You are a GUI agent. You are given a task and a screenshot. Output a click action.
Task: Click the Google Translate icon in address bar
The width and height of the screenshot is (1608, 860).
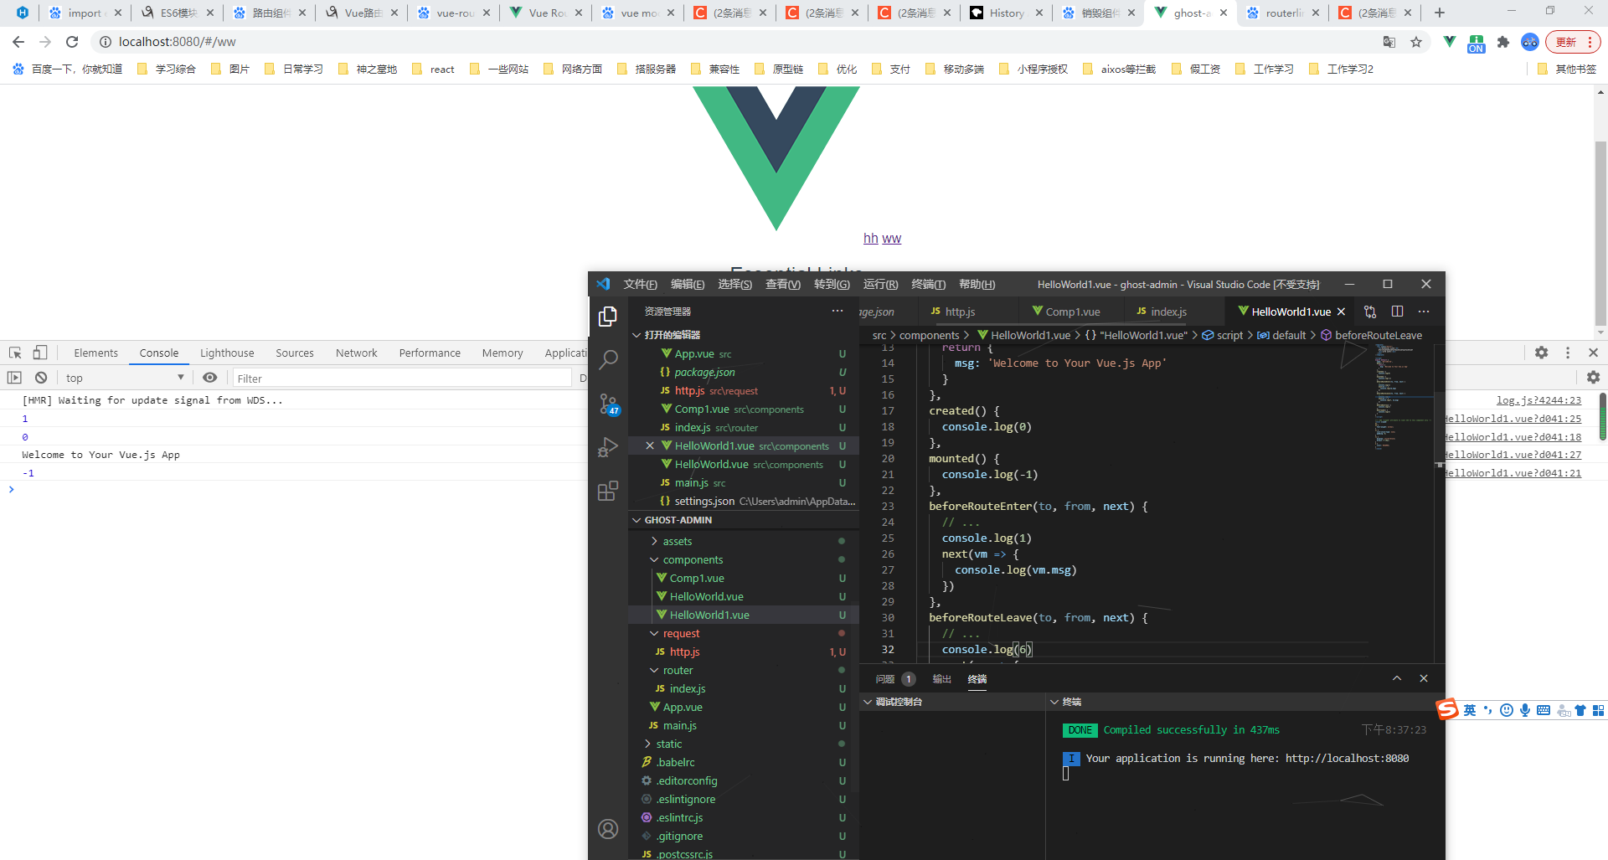pos(1389,42)
